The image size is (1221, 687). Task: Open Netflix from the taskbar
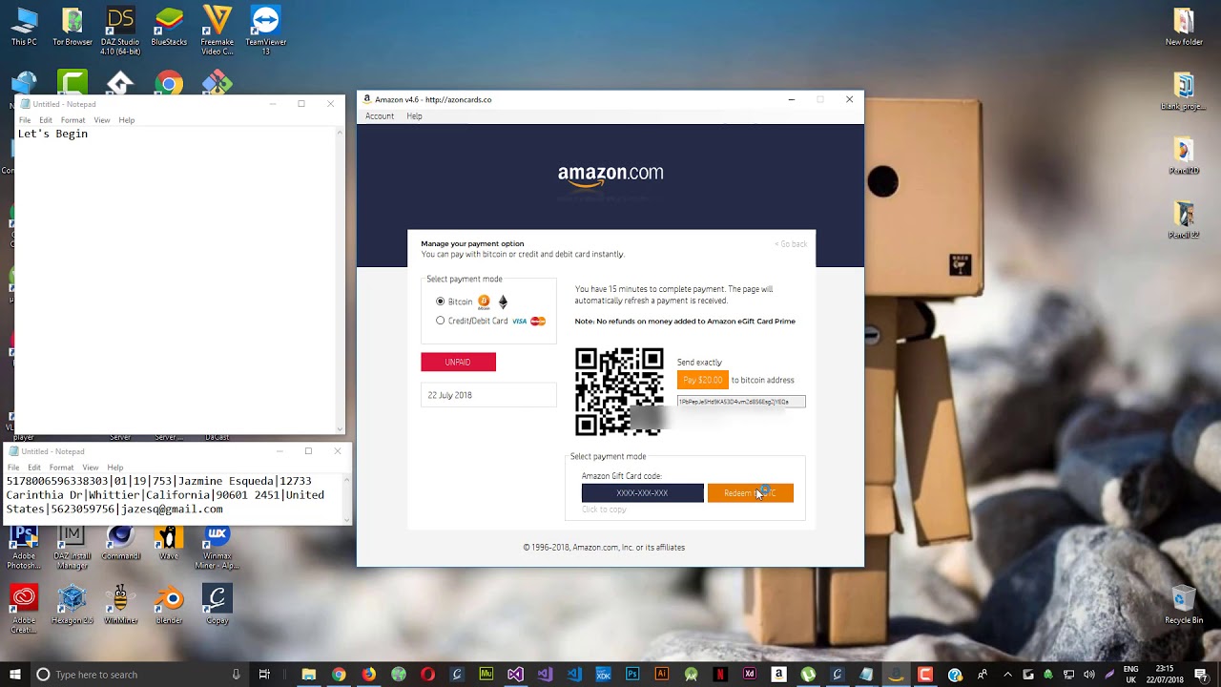tap(720, 675)
